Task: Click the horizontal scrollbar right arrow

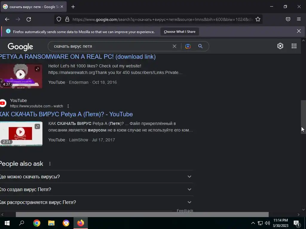Action: pos(299,214)
